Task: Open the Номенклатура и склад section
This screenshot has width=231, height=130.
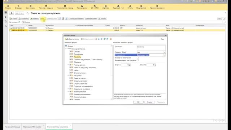Action: pyautogui.click(x=65, y=7)
